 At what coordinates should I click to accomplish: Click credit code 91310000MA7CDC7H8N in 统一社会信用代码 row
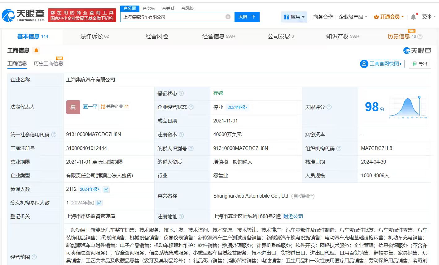coord(94,135)
